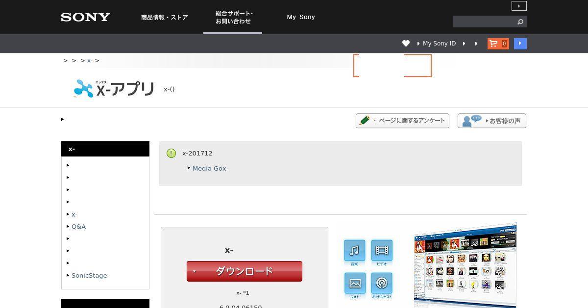The height and width of the screenshot is (308, 588).
Task: Select the 総合サポート・お問い合わせ tab
Action: click(x=233, y=17)
